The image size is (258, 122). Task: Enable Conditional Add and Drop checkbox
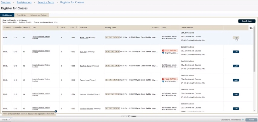point(221,120)
